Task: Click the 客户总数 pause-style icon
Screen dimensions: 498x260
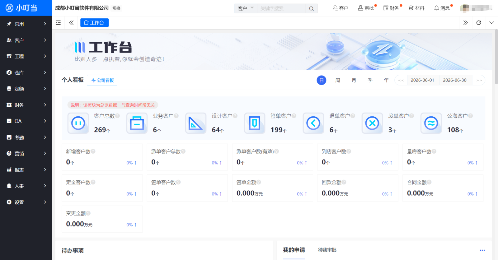Action: [78, 123]
